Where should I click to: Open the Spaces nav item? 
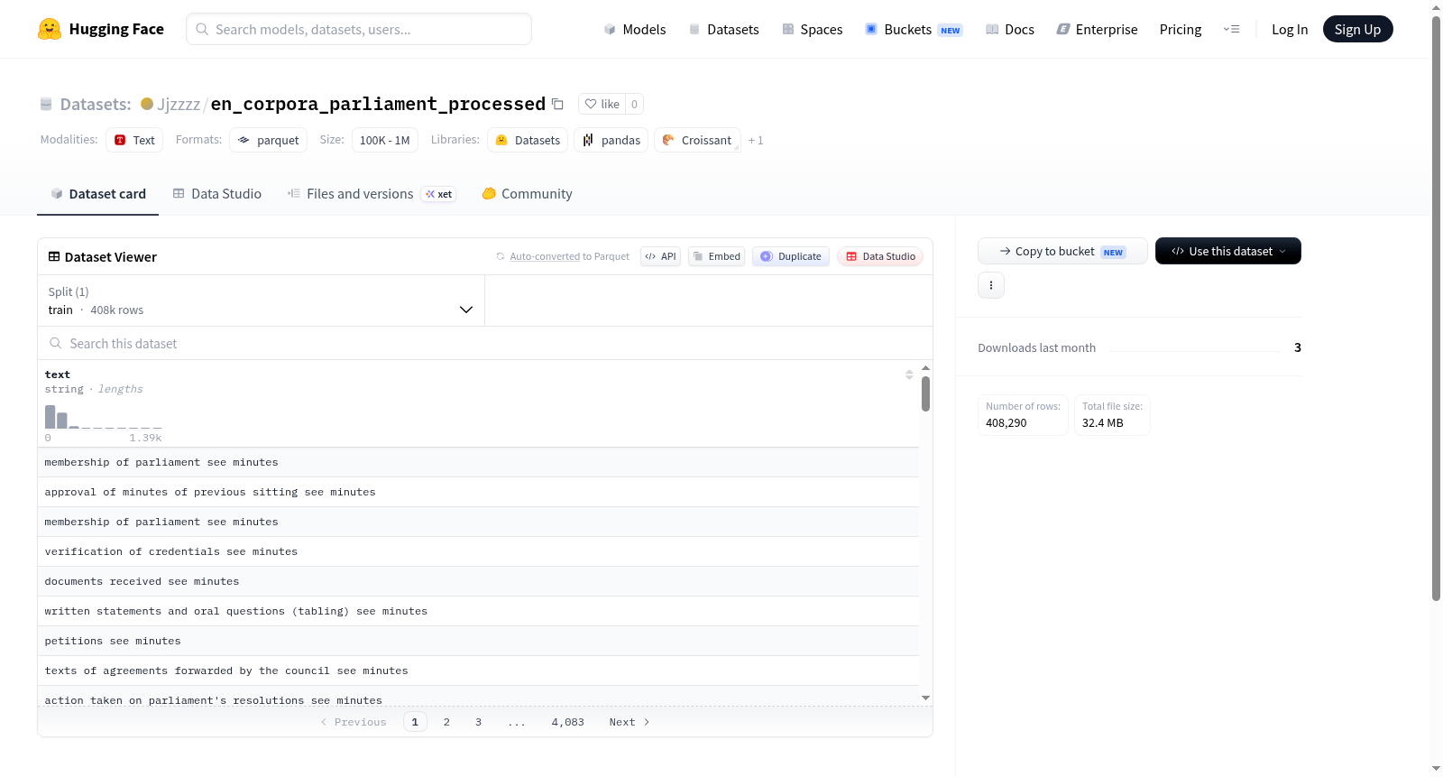(813, 29)
